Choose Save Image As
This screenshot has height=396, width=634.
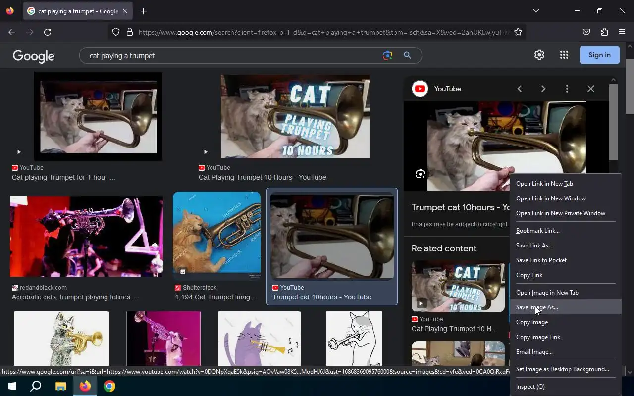click(566, 307)
